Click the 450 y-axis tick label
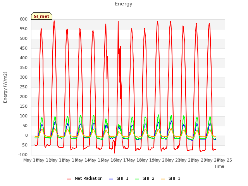Screen dimensions: 248x186 click(24, 48)
